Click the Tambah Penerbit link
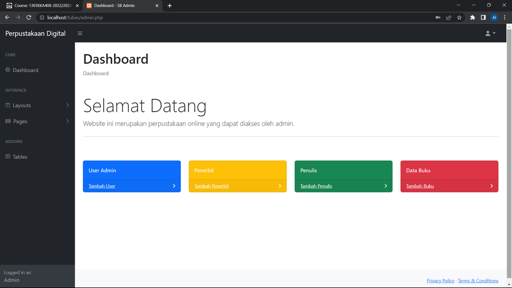 pyautogui.click(x=212, y=186)
